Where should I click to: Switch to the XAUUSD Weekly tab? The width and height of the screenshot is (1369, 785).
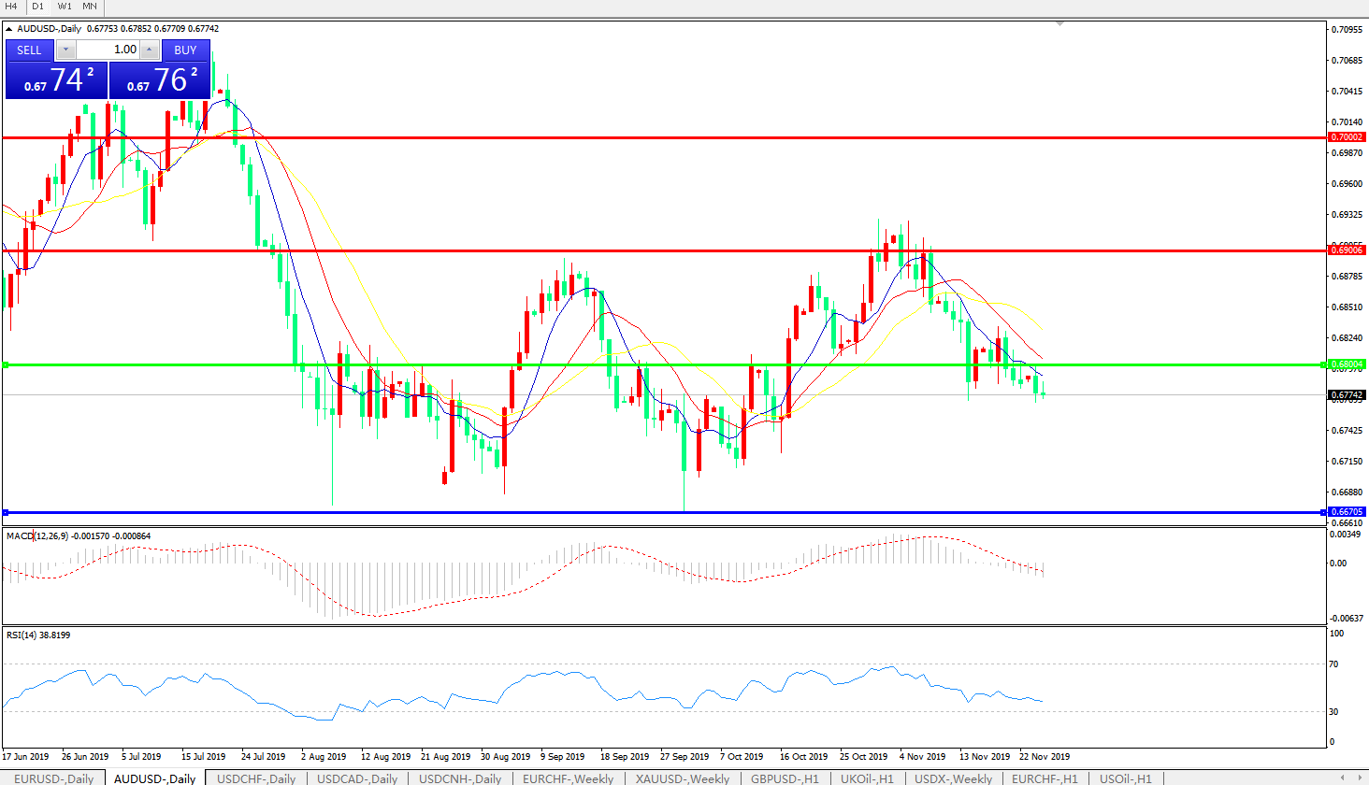pos(683,778)
